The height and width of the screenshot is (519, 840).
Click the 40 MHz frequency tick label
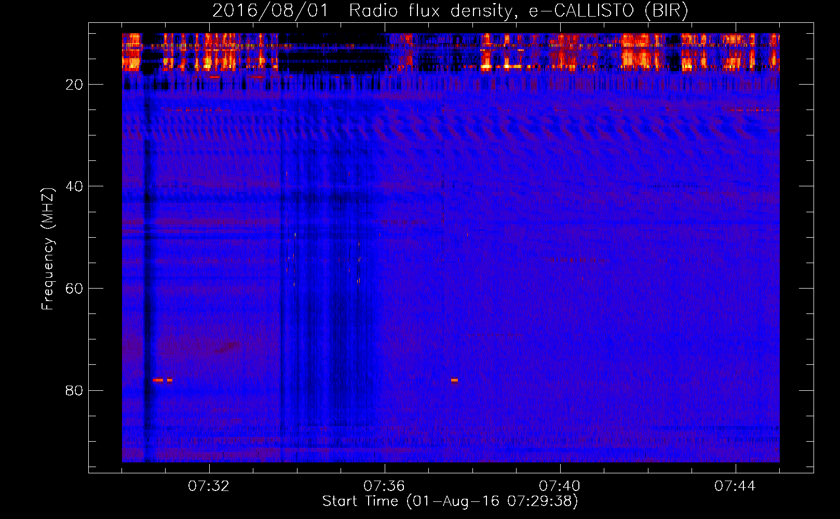[74, 186]
